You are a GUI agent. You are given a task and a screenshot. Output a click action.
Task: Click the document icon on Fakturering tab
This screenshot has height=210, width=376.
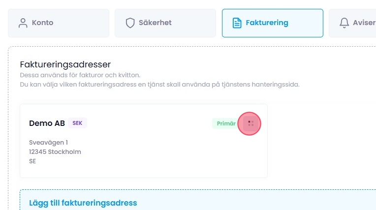tap(237, 23)
